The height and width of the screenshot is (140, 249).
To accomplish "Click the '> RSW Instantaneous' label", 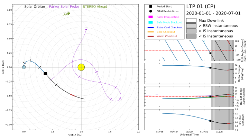I will pos(218,26).
